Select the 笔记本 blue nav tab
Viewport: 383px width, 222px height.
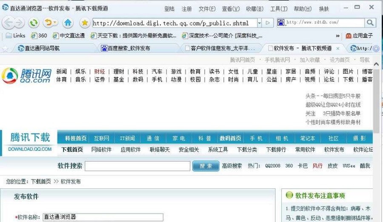pos(308,139)
